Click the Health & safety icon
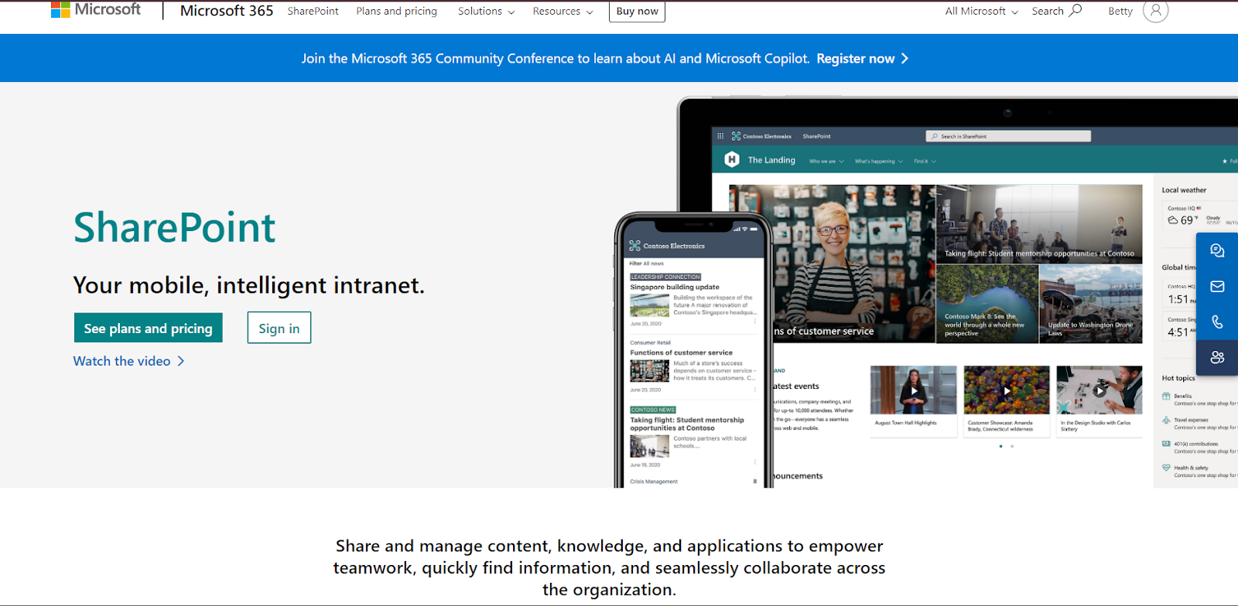1238x606 pixels. 1166,468
